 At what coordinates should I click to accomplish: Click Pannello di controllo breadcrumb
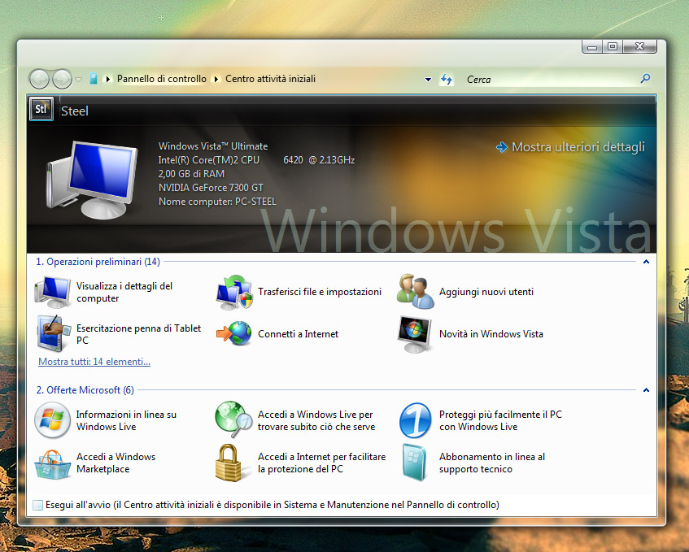[x=162, y=79]
